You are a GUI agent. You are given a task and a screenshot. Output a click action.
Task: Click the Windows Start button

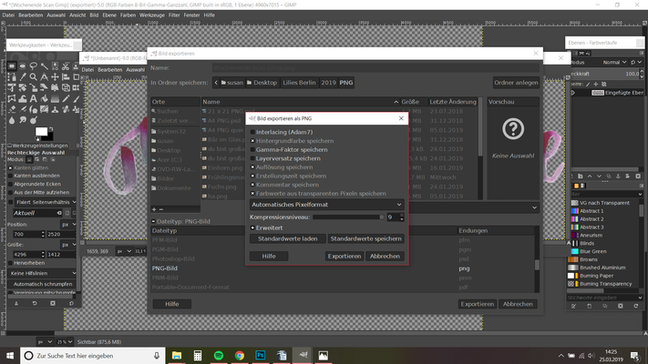(9, 356)
